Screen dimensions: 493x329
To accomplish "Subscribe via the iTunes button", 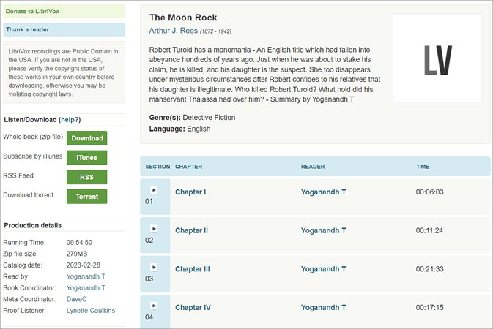I will pyautogui.click(x=86, y=157).
